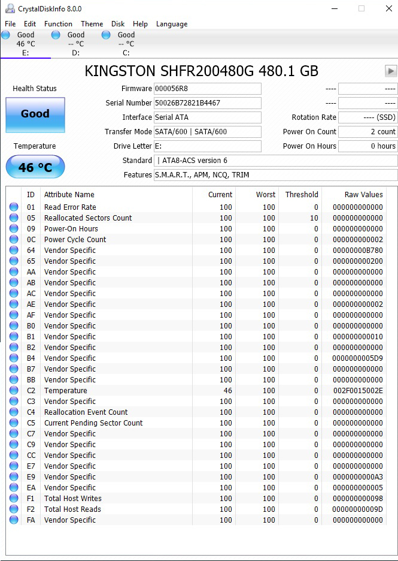Image resolution: width=398 pixels, height=561 pixels.
Task: Click the CrystalDiskInfo app icon in title bar
Action: 10,8
